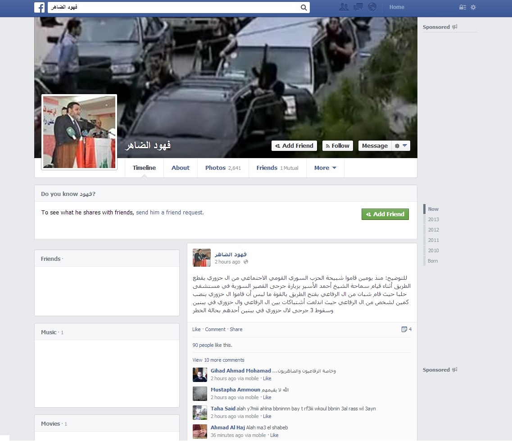Focus the top search input field
Viewport: 512px width, 441px height.
[x=173, y=8]
